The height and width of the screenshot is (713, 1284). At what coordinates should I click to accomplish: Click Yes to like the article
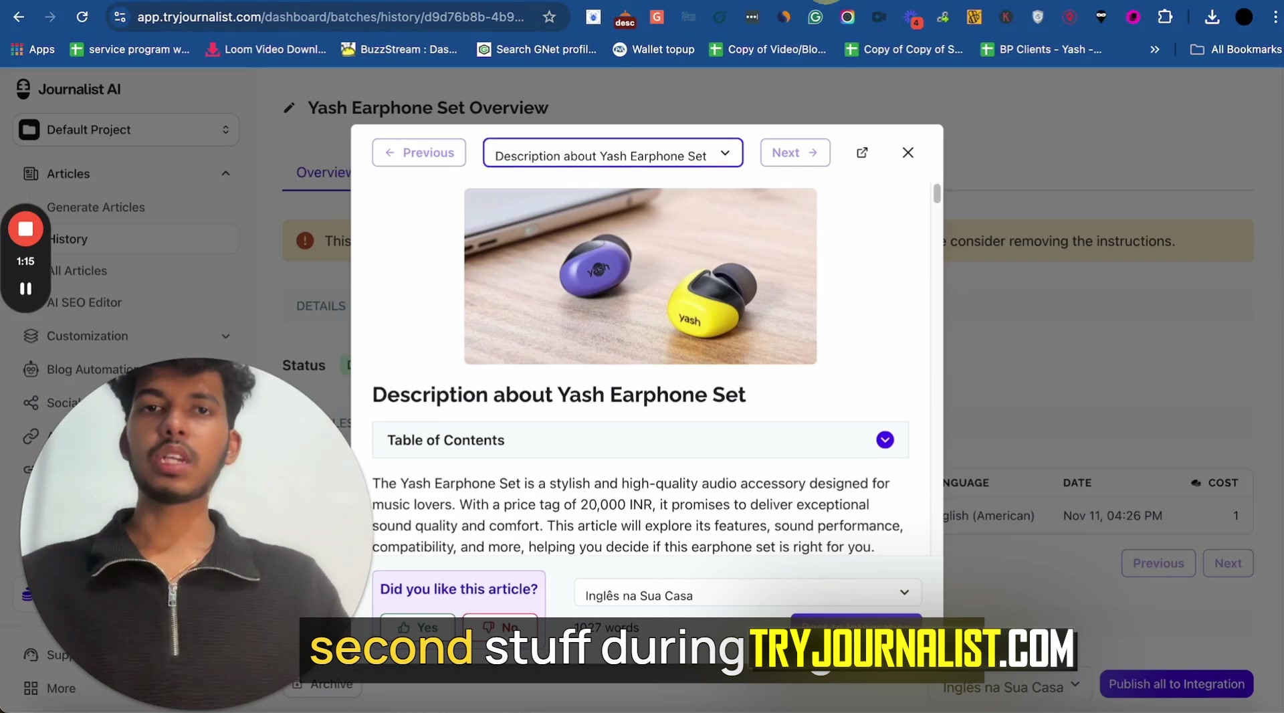coord(418,627)
